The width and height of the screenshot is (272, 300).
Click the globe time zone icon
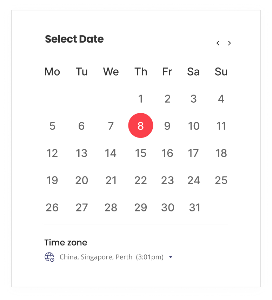click(x=49, y=257)
